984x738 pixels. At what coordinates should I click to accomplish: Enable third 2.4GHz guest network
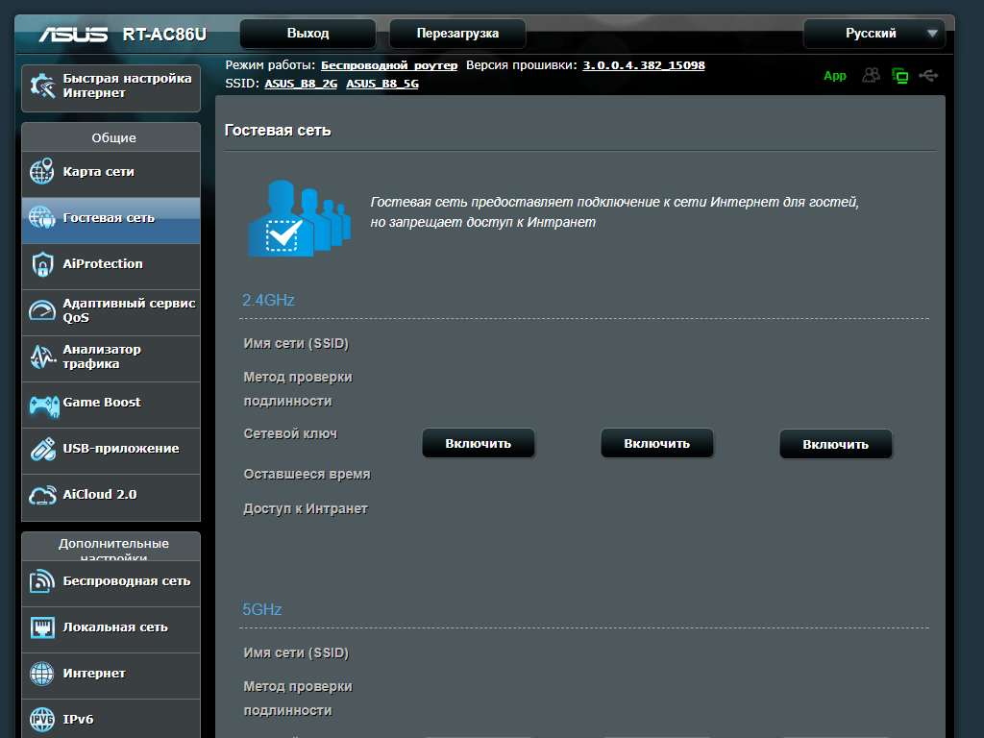(836, 444)
